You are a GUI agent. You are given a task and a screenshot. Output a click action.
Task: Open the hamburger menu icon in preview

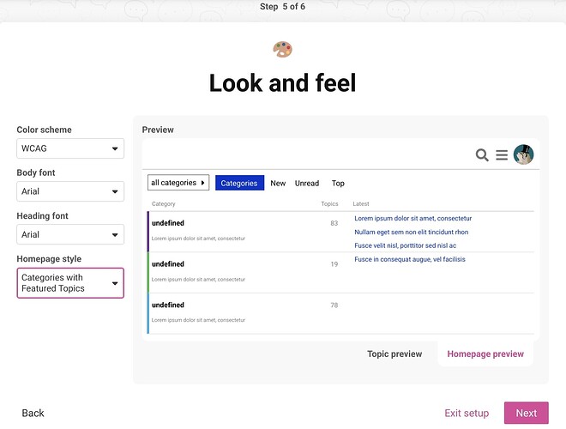[x=502, y=155]
